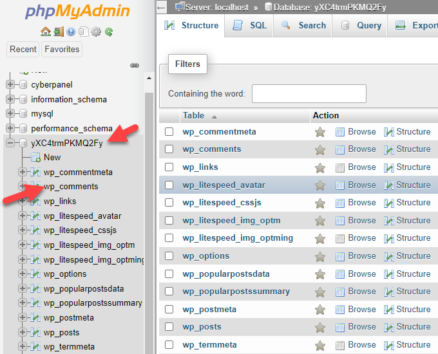The height and width of the screenshot is (354, 438).
Task: Check the wp_popularpostsdata checkbox
Action: tap(169, 274)
